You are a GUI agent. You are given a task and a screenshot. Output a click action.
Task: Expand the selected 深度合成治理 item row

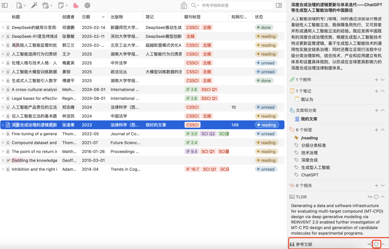click(3, 125)
